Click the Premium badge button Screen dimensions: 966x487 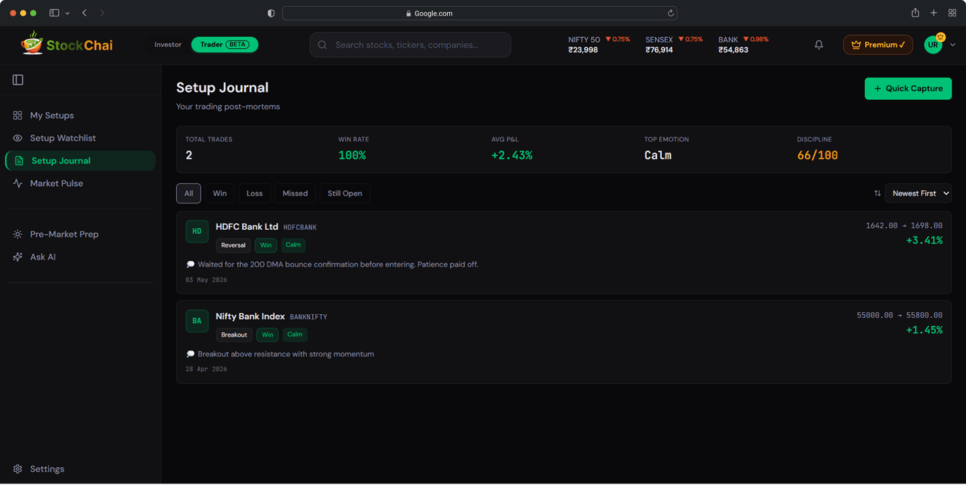878,45
